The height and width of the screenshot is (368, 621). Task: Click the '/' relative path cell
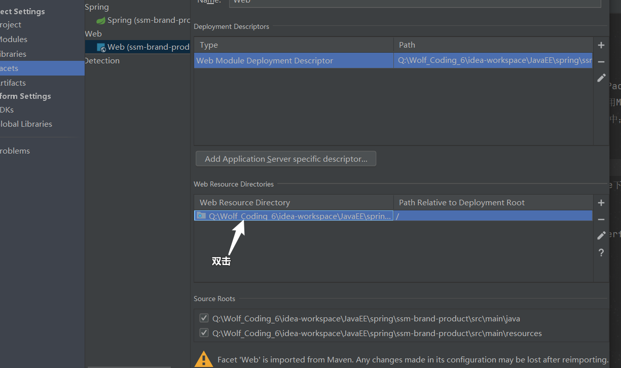493,216
